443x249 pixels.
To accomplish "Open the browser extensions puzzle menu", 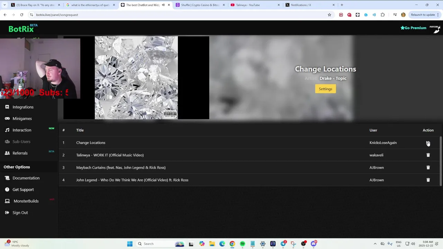I will pyautogui.click(x=382, y=15).
